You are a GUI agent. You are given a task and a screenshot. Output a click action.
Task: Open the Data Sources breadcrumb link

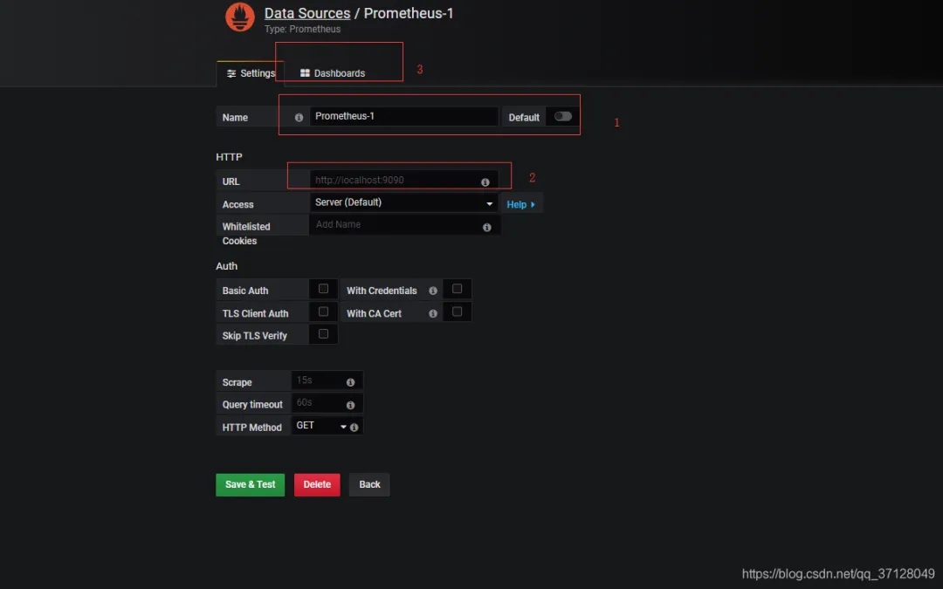tap(307, 13)
